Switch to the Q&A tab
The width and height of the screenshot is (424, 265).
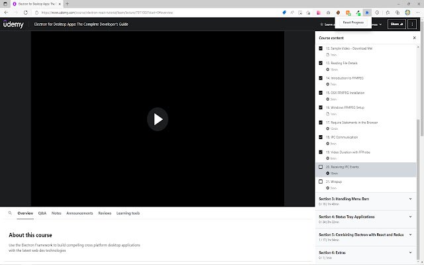coord(42,213)
